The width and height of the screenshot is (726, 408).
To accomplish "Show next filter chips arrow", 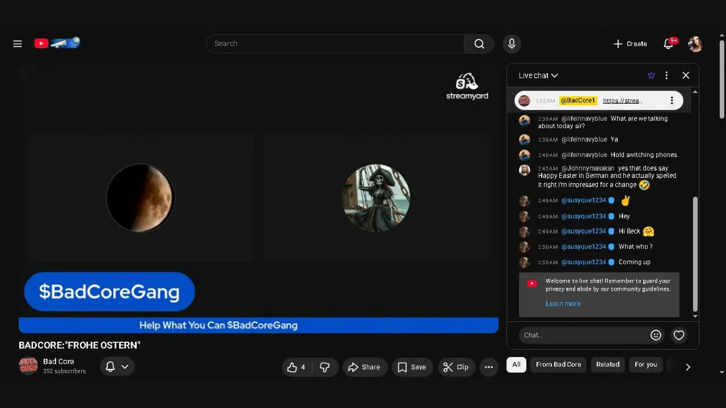I will [x=688, y=367].
